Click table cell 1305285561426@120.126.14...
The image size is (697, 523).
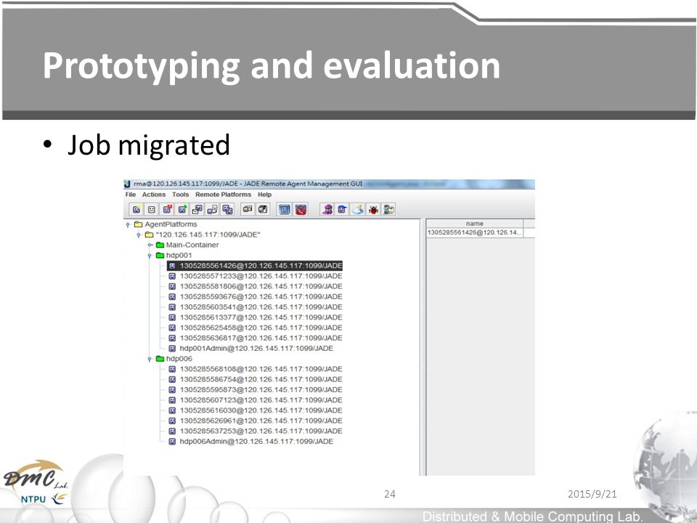click(475, 232)
